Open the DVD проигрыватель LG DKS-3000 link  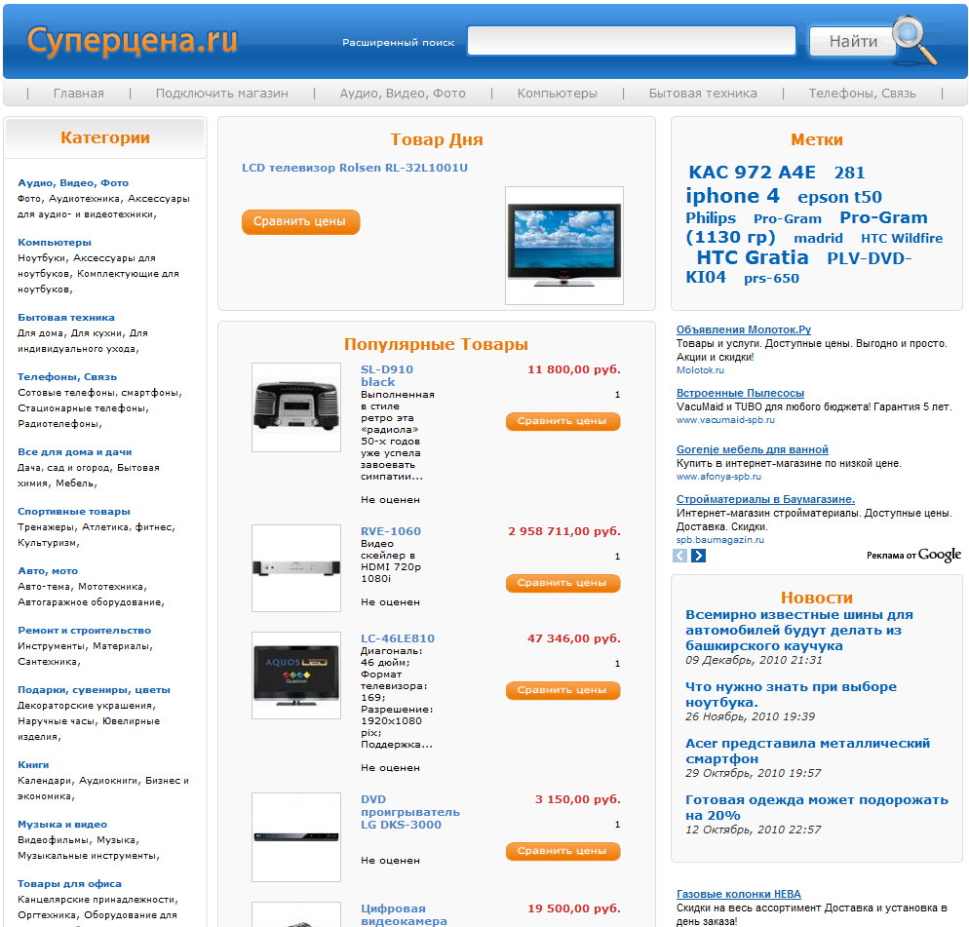pyautogui.click(x=410, y=812)
